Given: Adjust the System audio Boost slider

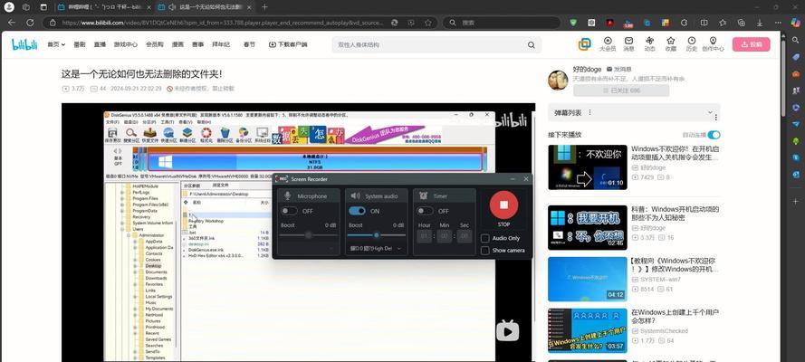Looking at the screenshot, I should pyautogui.click(x=377, y=234).
